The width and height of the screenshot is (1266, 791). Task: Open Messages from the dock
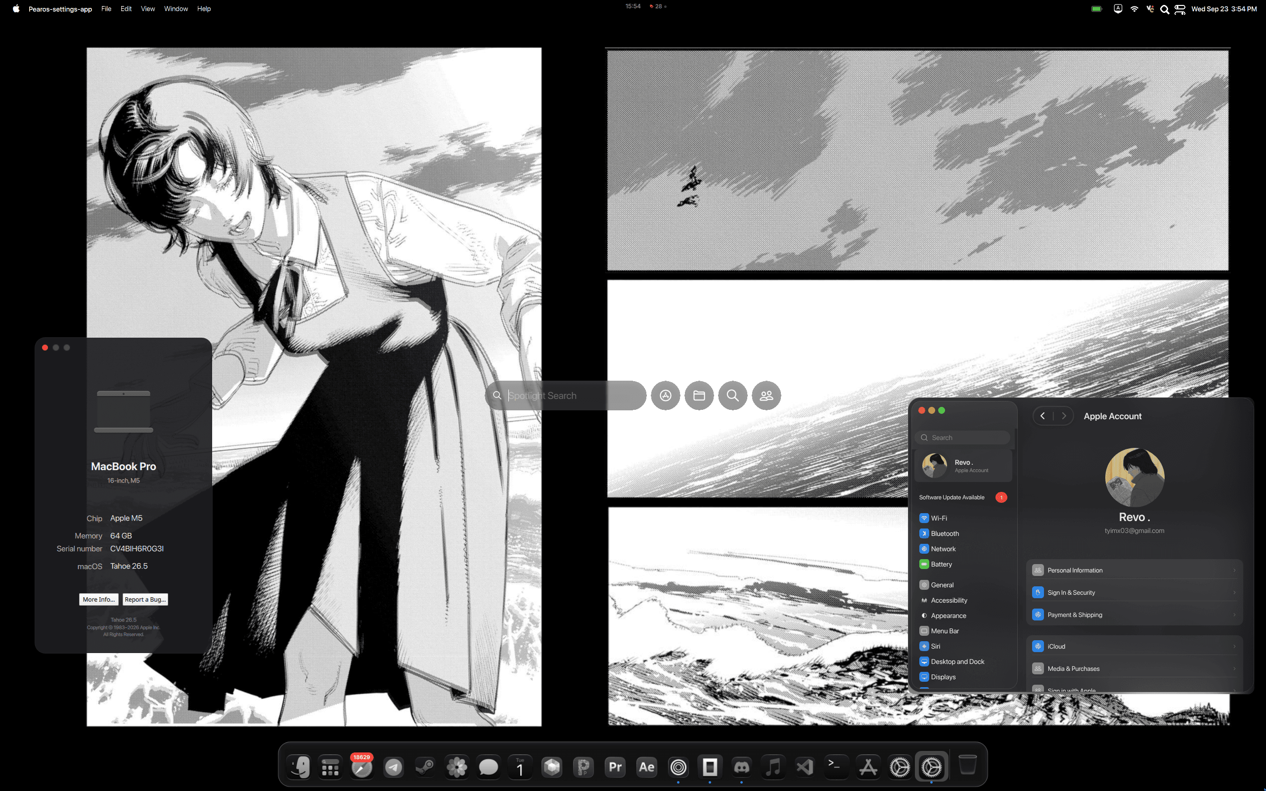click(488, 767)
